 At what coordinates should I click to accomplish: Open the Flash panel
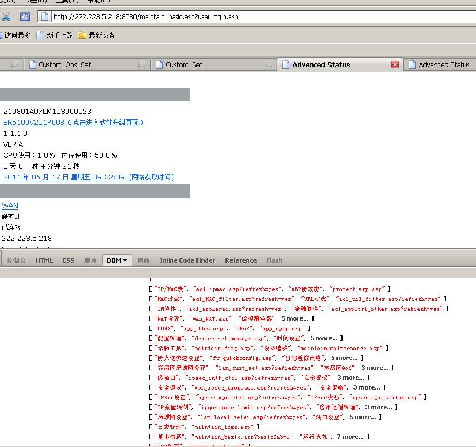point(275,260)
